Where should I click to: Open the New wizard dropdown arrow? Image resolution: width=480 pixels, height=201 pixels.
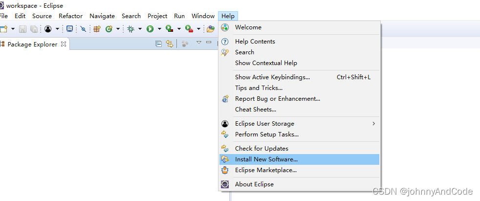coord(13,29)
